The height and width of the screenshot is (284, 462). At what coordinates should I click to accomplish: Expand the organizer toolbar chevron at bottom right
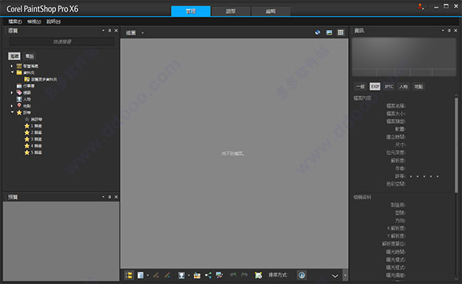[x=335, y=276]
